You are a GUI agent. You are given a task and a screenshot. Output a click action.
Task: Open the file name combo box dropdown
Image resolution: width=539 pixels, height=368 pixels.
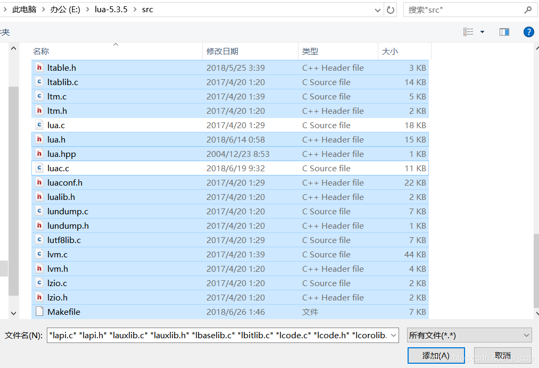click(394, 335)
